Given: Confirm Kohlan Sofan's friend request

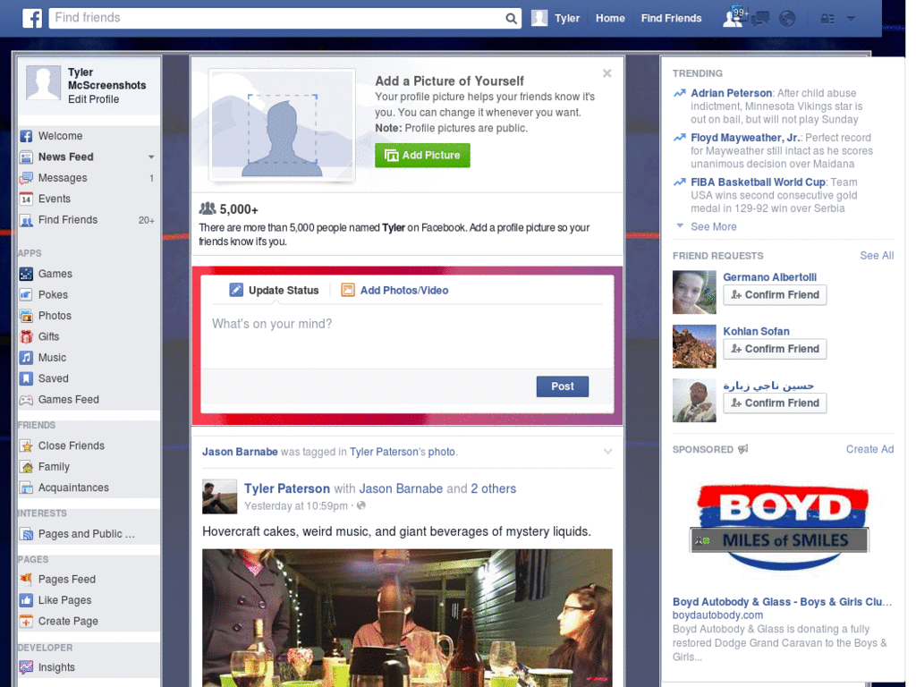Looking at the screenshot, I should 776,349.
